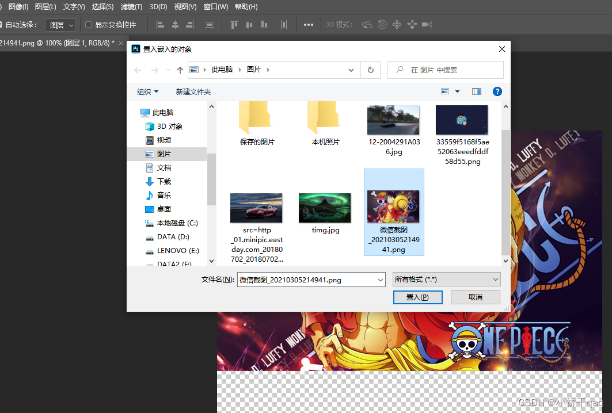The width and height of the screenshot is (612, 413).
Task: Click the align left edges icon
Action: tap(160, 25)
